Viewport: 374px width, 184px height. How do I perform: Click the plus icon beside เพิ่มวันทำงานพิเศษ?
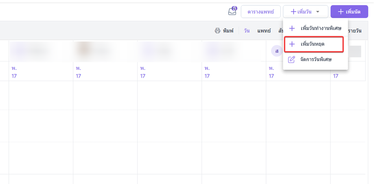pyautogui.click(x=292, y=28)
